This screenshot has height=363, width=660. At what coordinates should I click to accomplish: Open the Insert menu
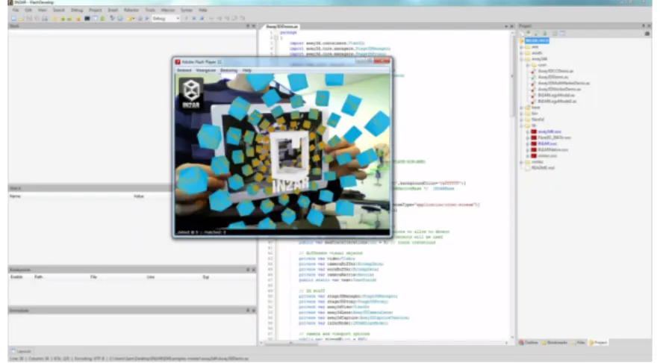coord(113,10)
